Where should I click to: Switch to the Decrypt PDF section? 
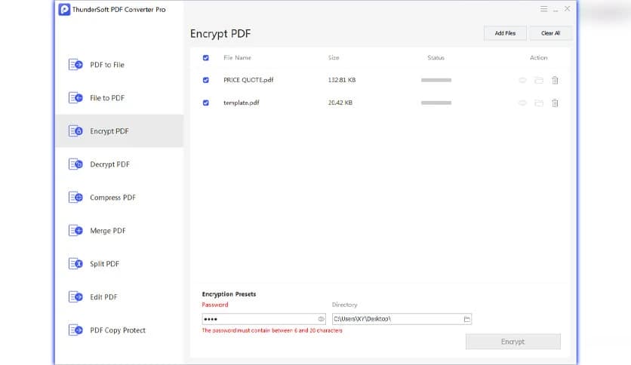pos(119,164)
